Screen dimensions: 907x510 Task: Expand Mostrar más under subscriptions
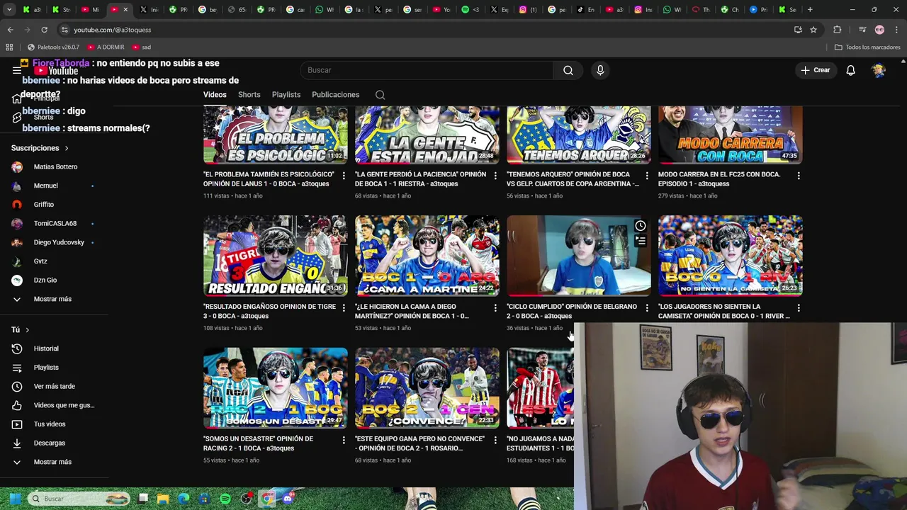[52, 299]
